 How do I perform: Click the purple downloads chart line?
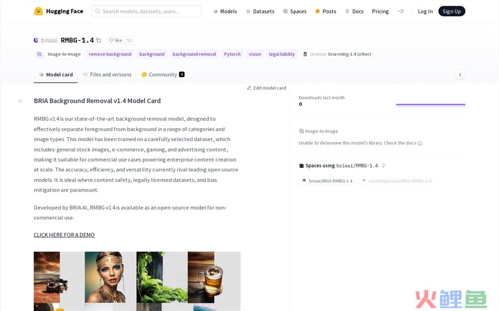431,104
